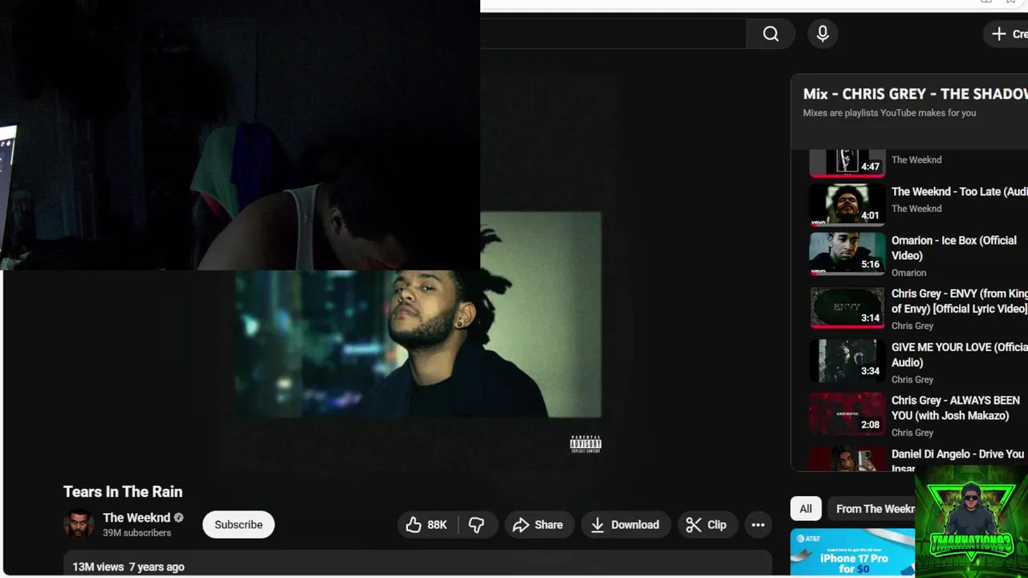Click the 88K like count

click(437, 525)
